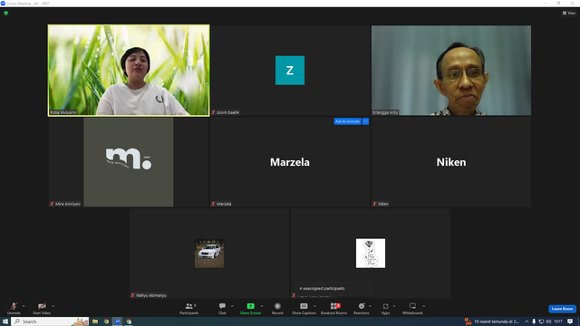Unmute the microphone in the Zoom toolbar

point(14,308)
